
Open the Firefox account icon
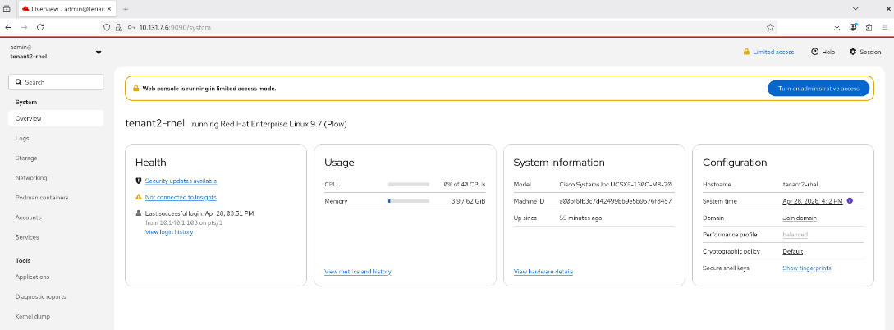pos(853,27)
